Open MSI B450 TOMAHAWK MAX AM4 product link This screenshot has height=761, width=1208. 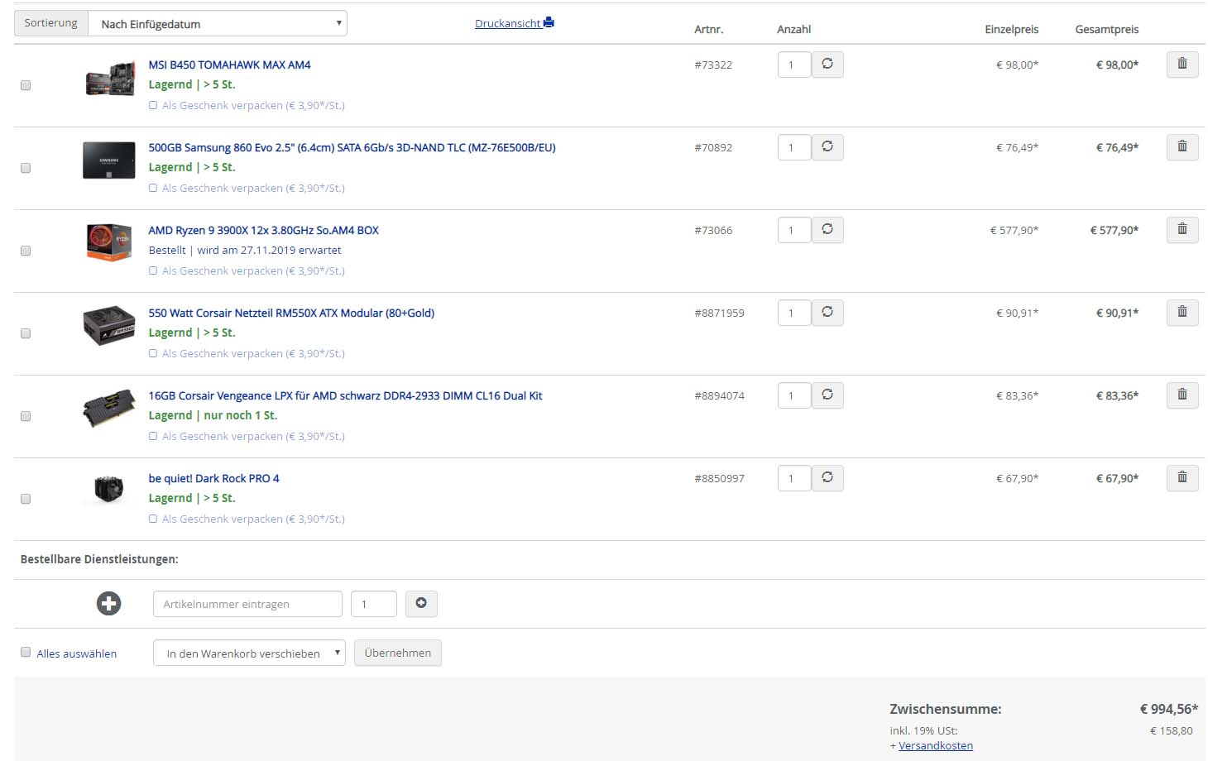click(229, 65)
